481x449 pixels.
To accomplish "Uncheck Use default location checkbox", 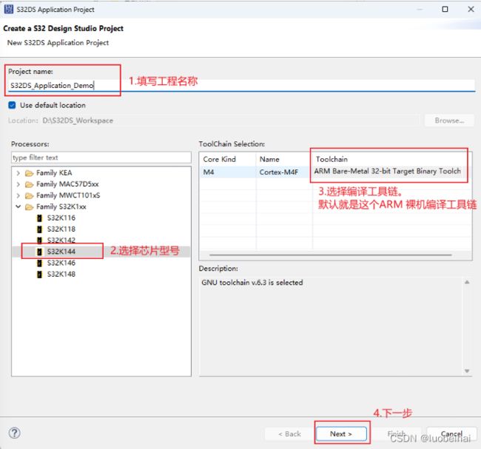I will pos(12,105).
